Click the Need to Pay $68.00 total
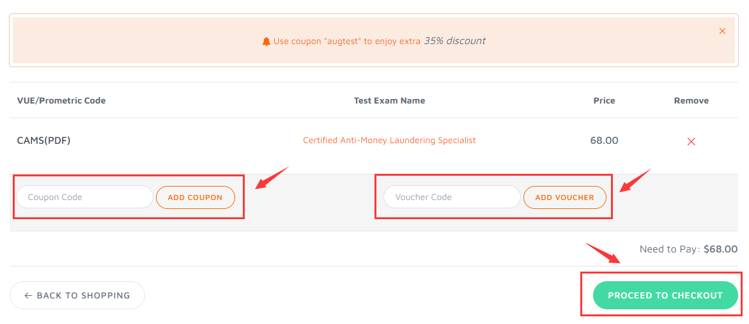 point(688,249)
